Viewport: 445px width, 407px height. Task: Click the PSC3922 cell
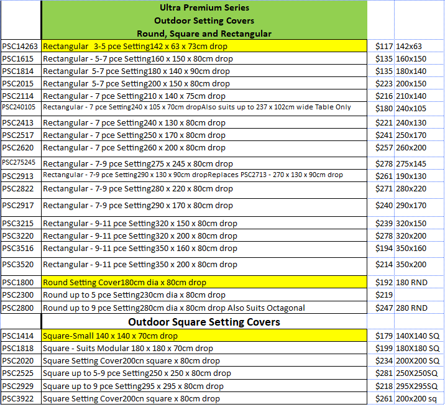click(21, 398)
